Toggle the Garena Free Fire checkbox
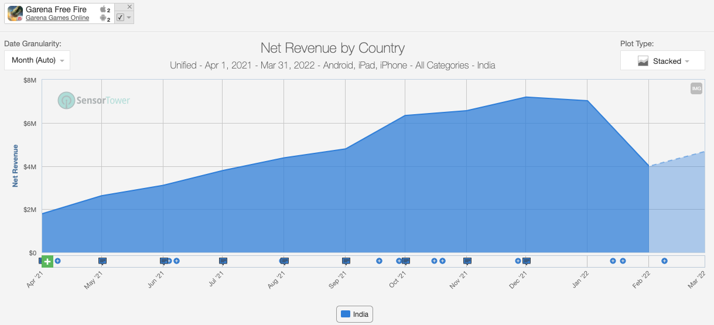Screen dimensions: 714x325 pos(120,18)
